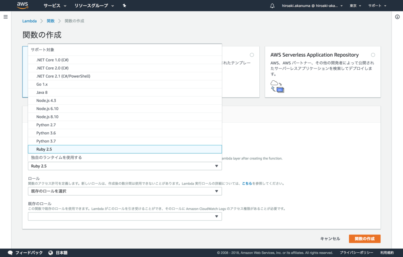Choose .NET Core 2.1 (C#/PowerShell) runtime
This screenshot has height=257, width=403.
point(125,76)
